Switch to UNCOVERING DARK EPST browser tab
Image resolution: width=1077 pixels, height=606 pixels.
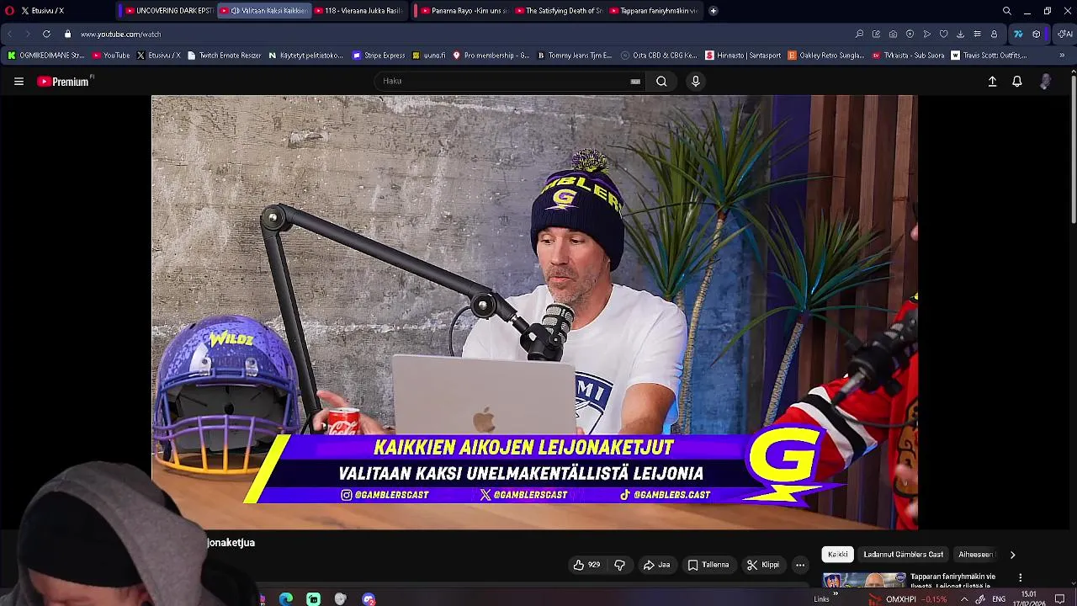tap(168, 11)
